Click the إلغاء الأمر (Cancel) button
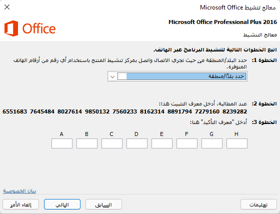The image size is (280, 214). 20,204
